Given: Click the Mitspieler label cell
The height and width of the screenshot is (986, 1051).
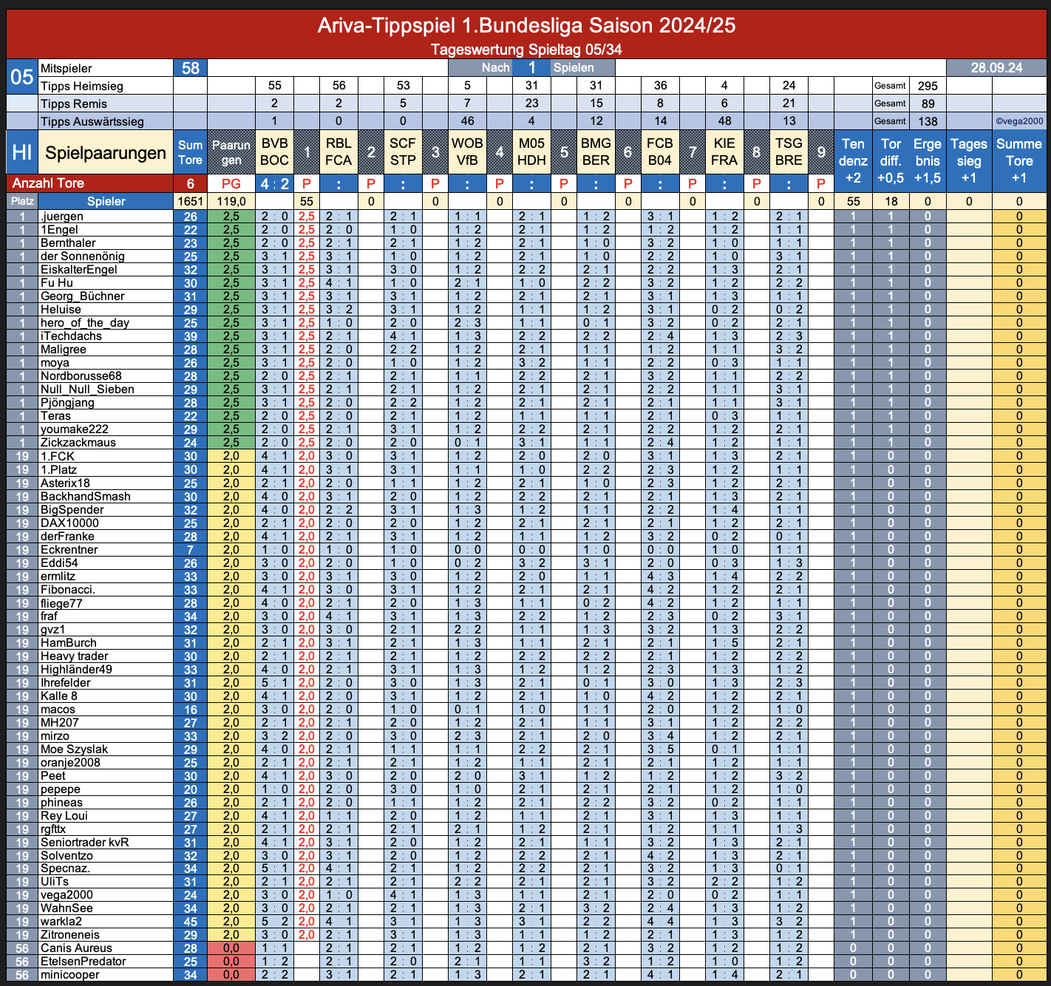Looking at the screenshot, I should click(x=106, y=68).
